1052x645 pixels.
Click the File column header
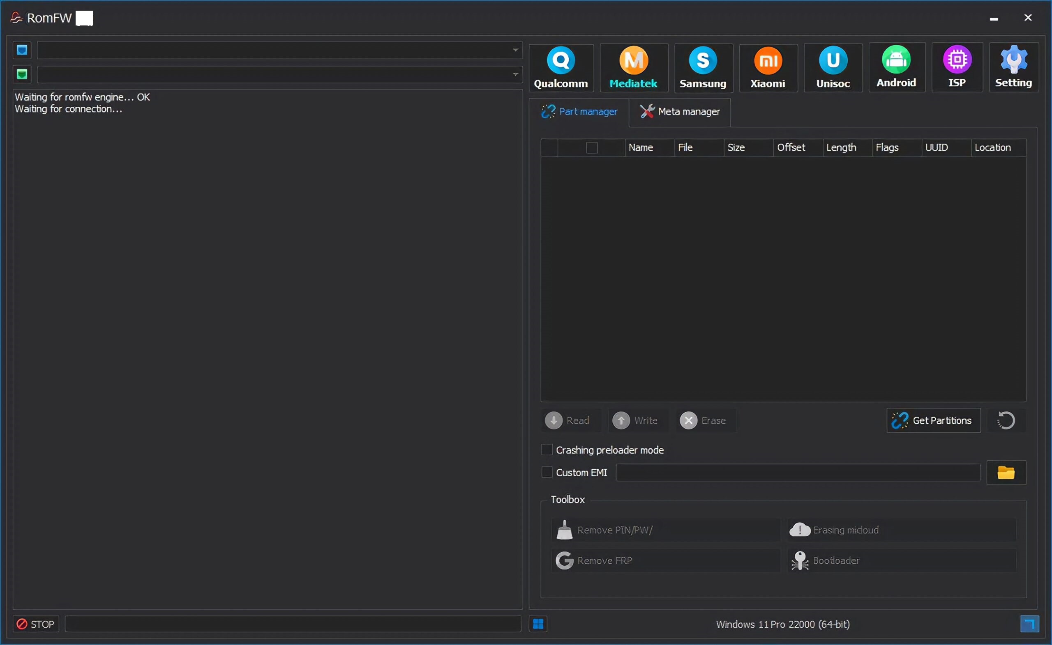pyautogui.click(x=699, y=148)
